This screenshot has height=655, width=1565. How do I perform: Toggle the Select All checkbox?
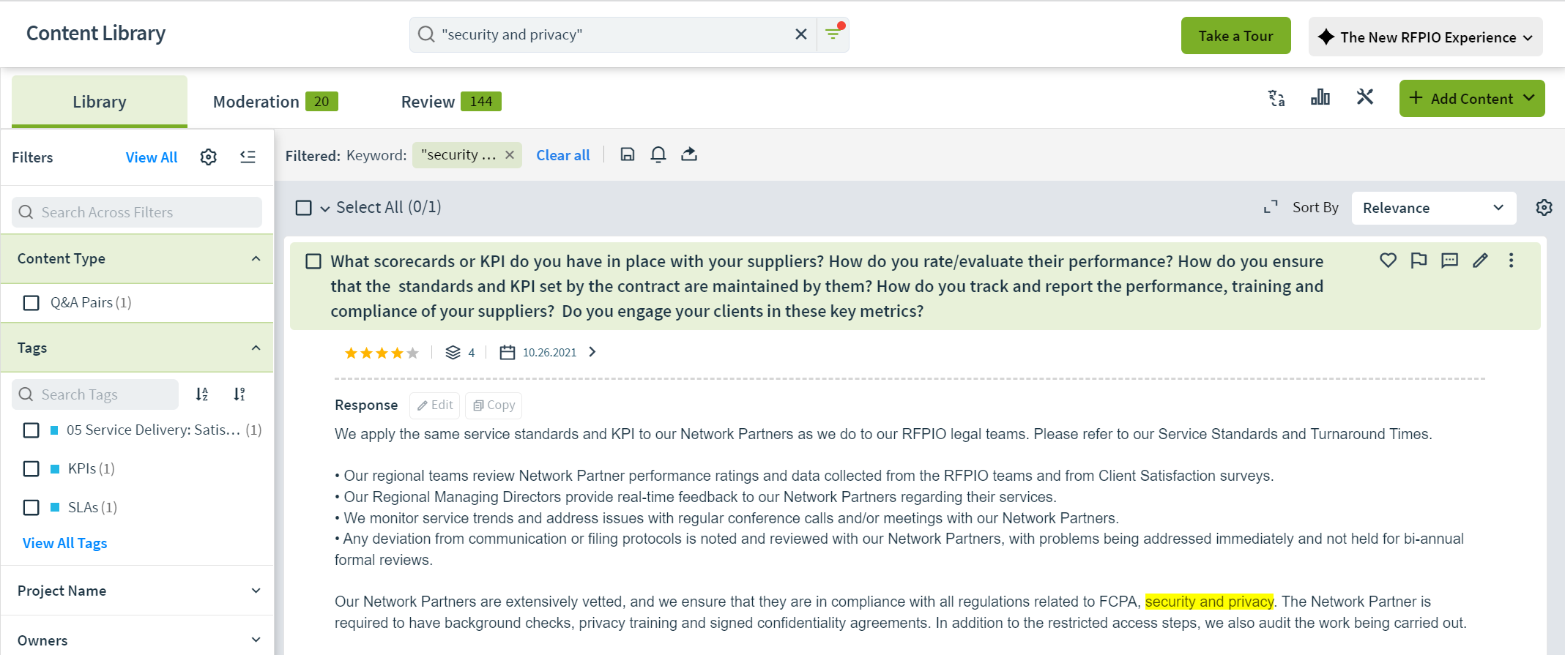tap(303, 208)
